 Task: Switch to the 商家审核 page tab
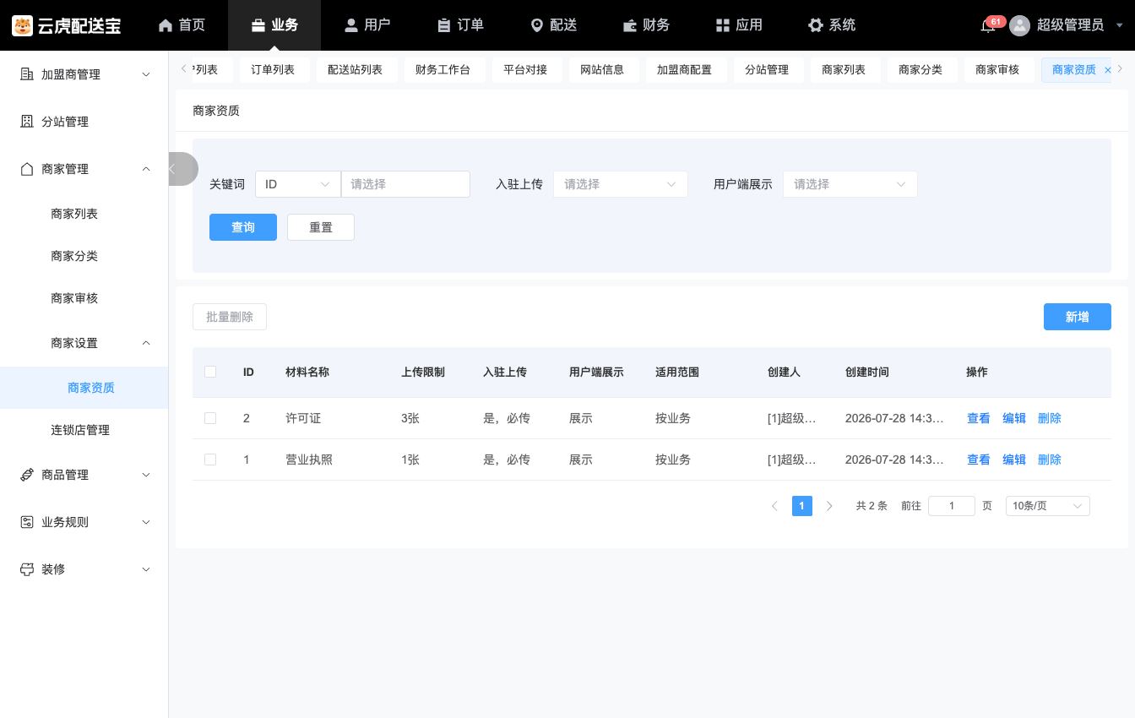tap(997, 70)
